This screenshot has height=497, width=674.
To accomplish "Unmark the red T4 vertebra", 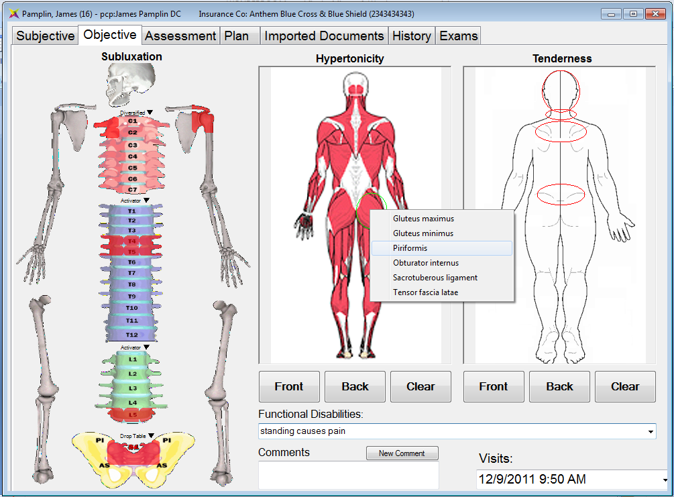I will click(x=131, y=241).
